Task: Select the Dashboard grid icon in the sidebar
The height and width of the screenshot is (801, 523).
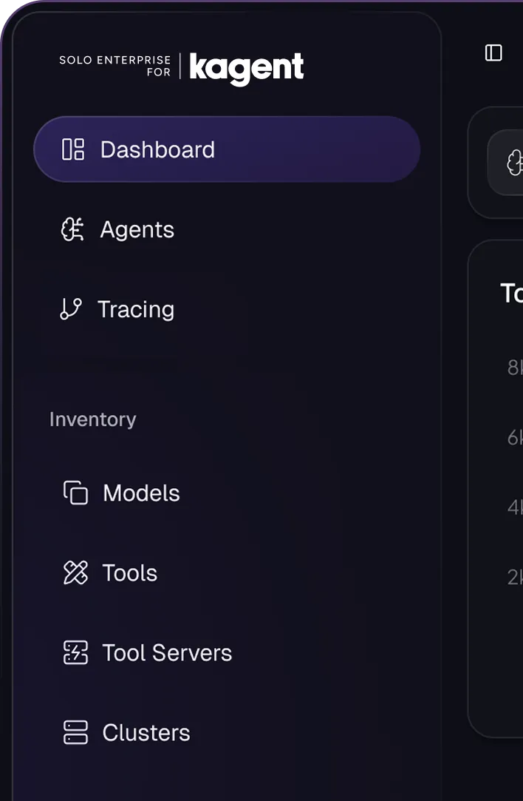Action: pos(73,149)
